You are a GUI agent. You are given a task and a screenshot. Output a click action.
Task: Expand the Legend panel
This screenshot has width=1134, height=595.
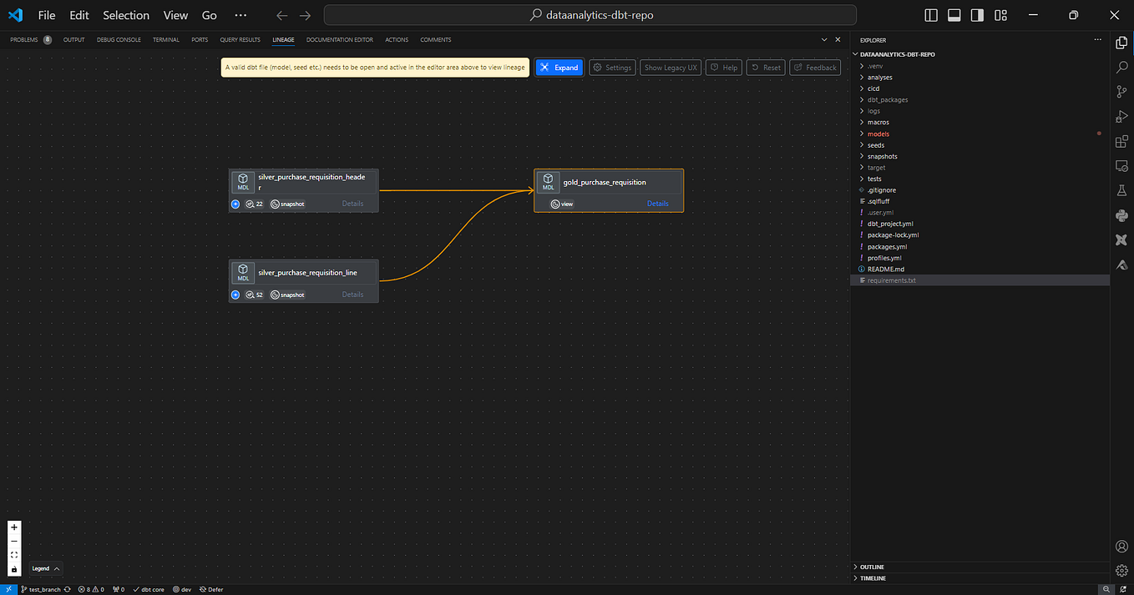click(x=45, y=568)
